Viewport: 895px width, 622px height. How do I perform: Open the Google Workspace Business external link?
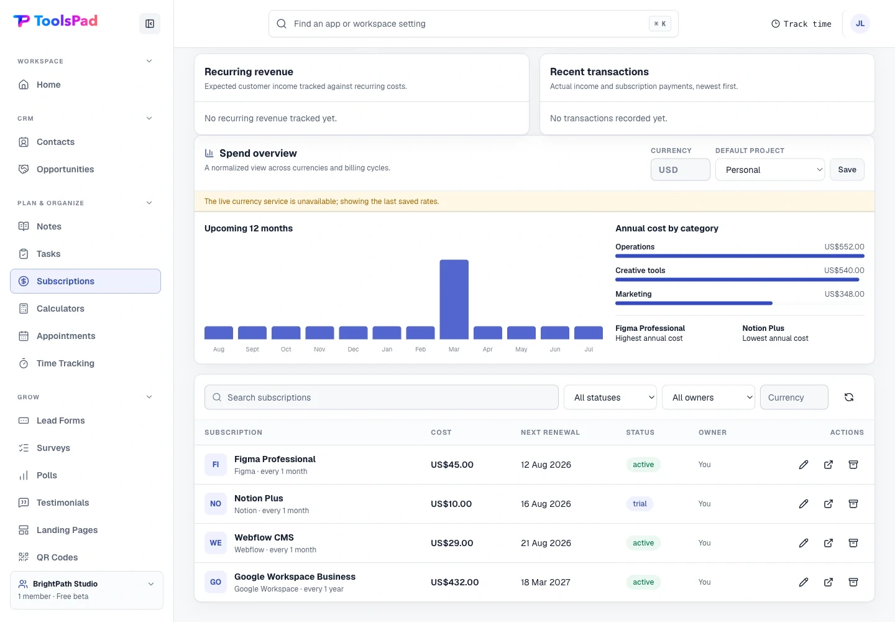tap(828, 582)
